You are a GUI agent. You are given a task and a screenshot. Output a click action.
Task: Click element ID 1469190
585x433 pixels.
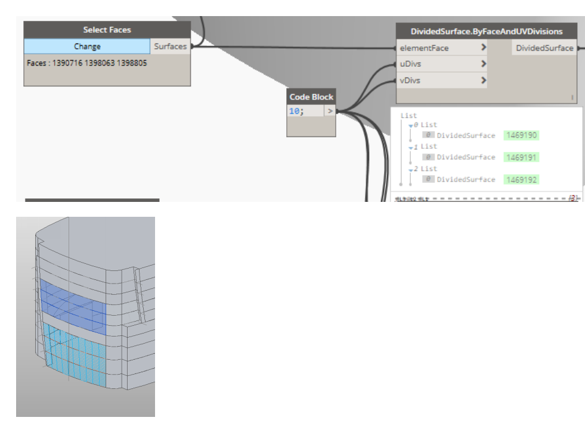tap(521, 135)
